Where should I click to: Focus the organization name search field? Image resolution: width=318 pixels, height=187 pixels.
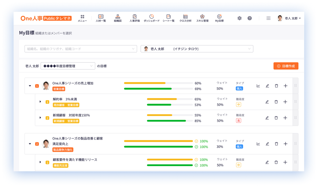point(81,49)
